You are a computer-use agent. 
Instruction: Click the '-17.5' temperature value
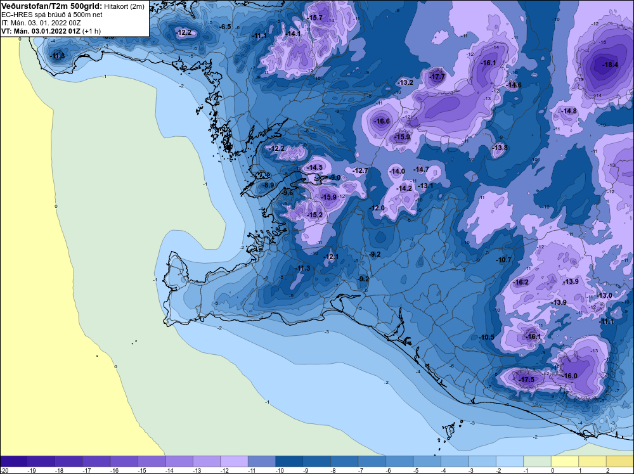click(526, 380)
